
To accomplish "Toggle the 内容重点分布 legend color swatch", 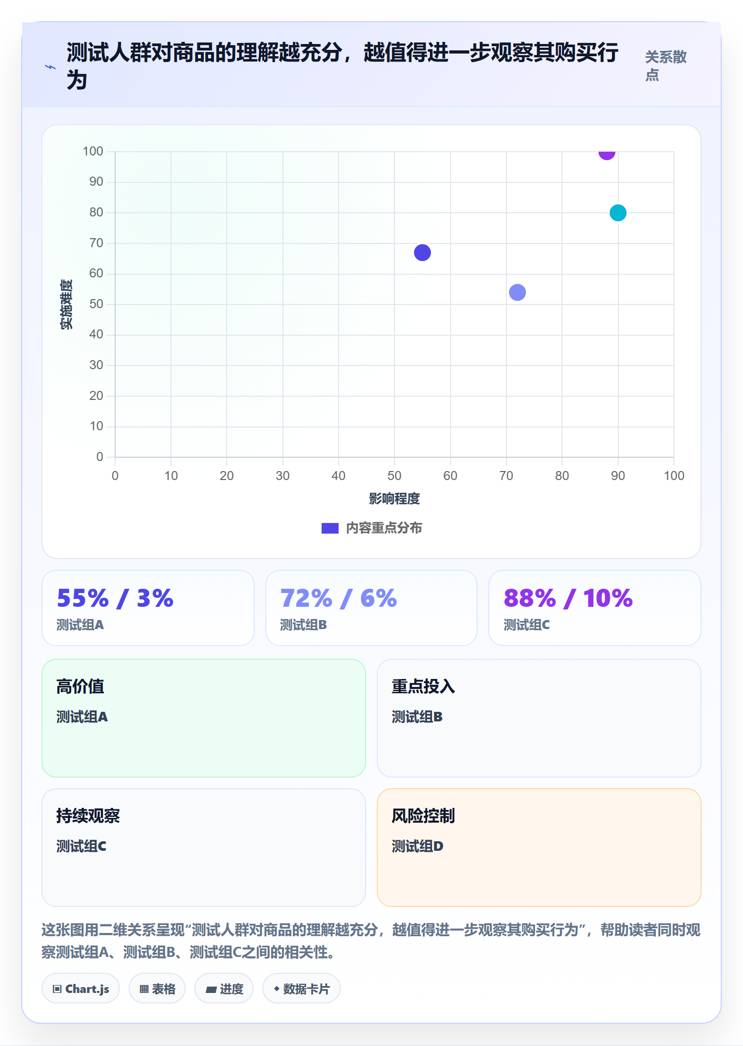I will click(330, 528).
